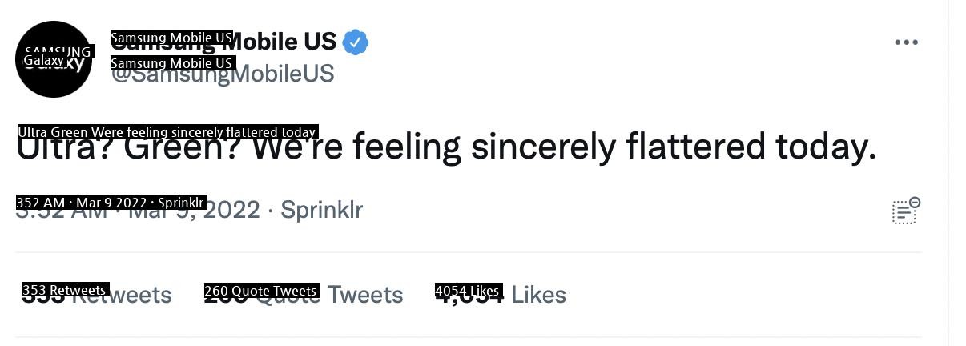Image resolution: width=966 pixels, height=346 pixels.
Task: Open the Quote Tweets list
Action: (x=304, y=295)
